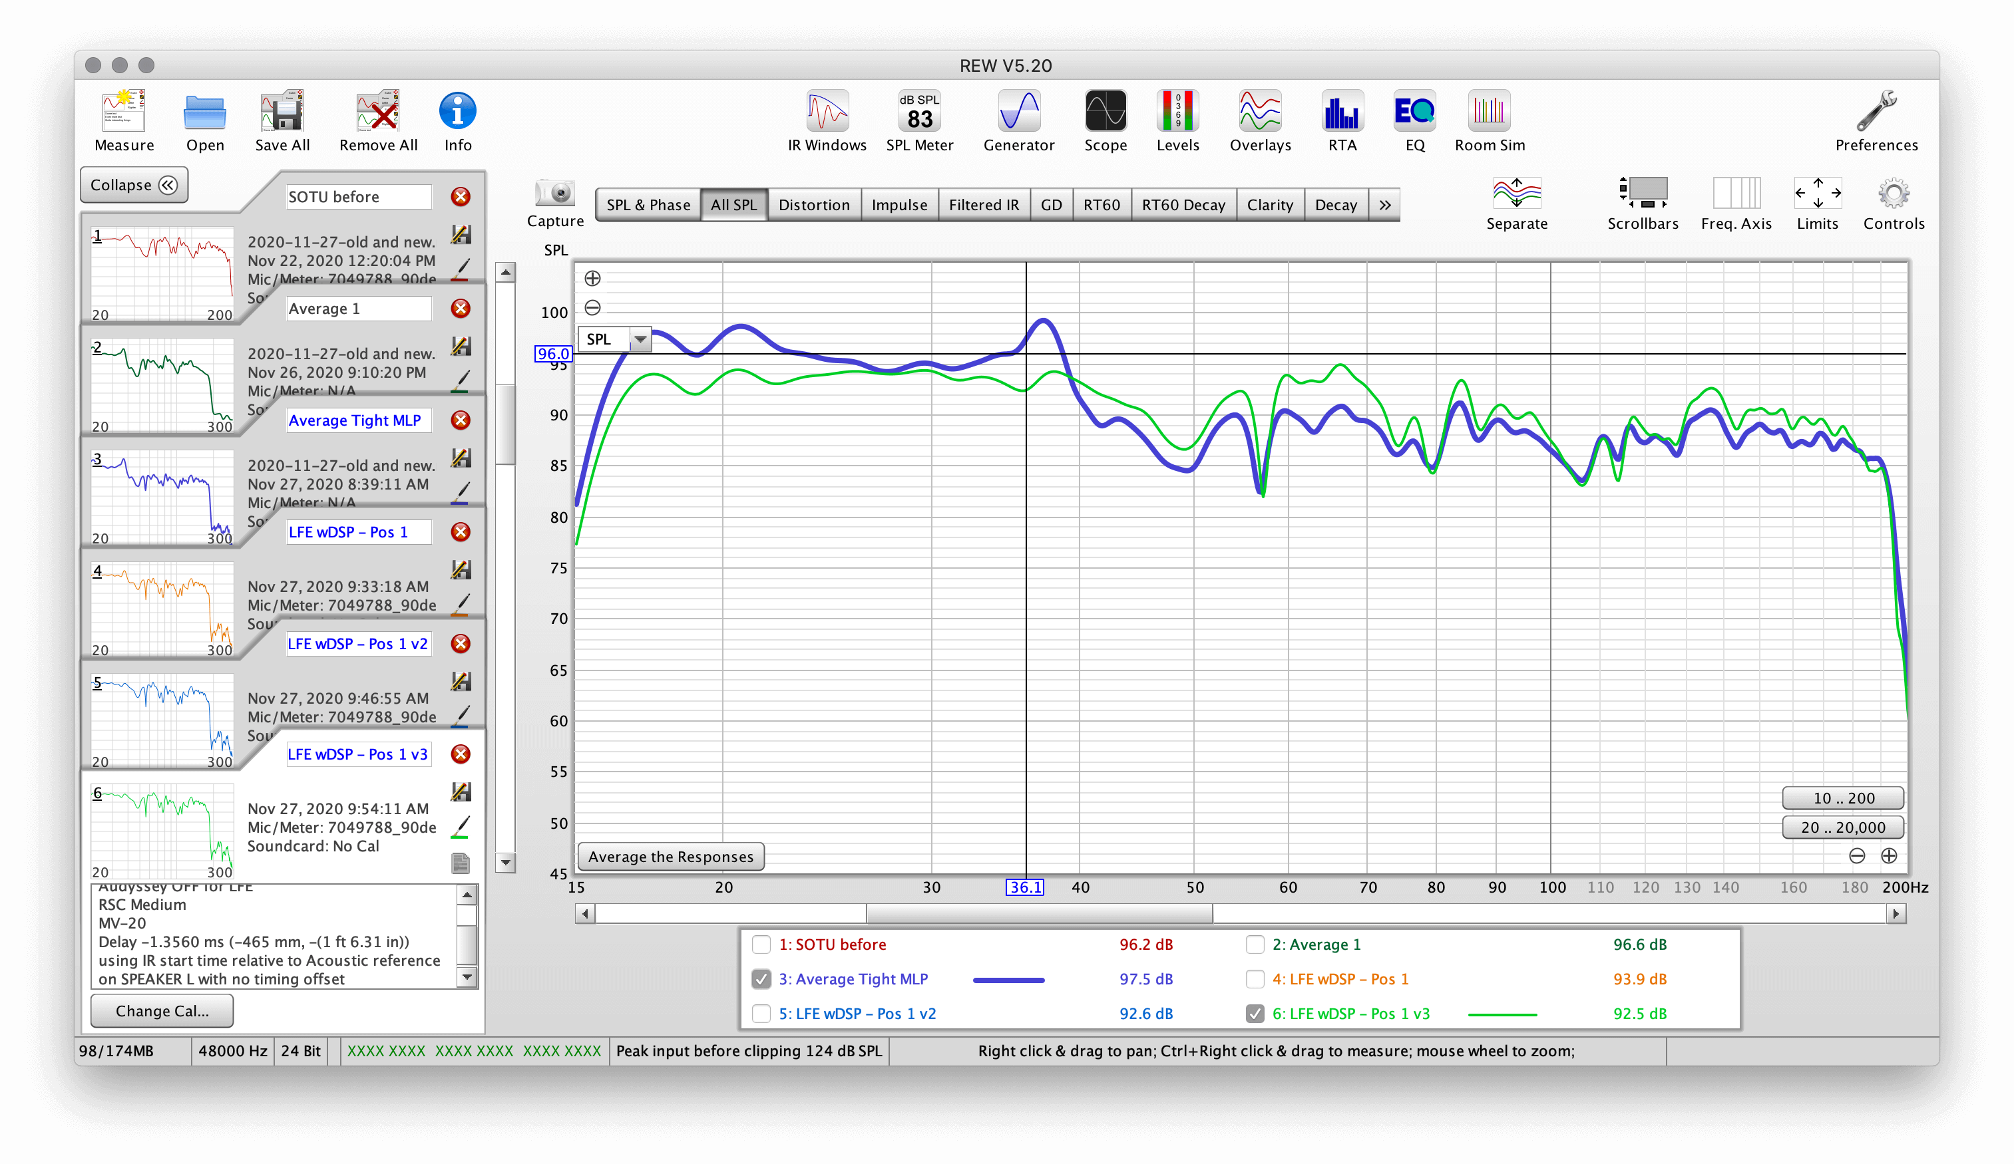Click vertical zoom-in plus icon on graph
This screenshot has height=1164, width=2014.
pos(592,278)
